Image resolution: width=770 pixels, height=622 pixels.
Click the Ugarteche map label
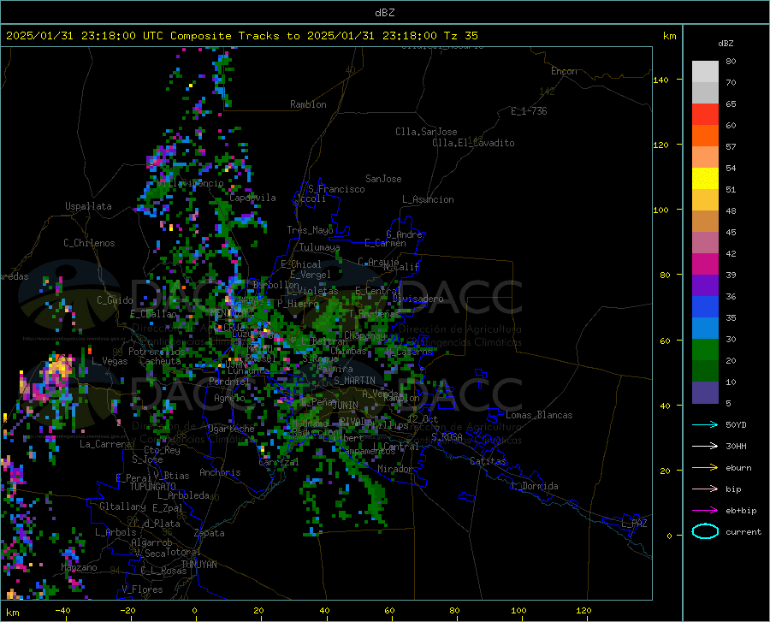pyautogui.click(x=231, y=429)
